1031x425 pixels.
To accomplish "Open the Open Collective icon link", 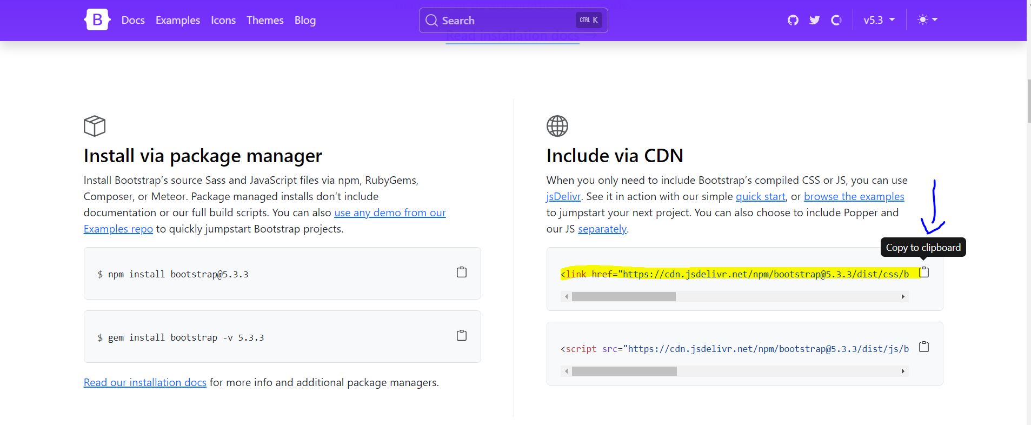I will click(x=836, y=20).
